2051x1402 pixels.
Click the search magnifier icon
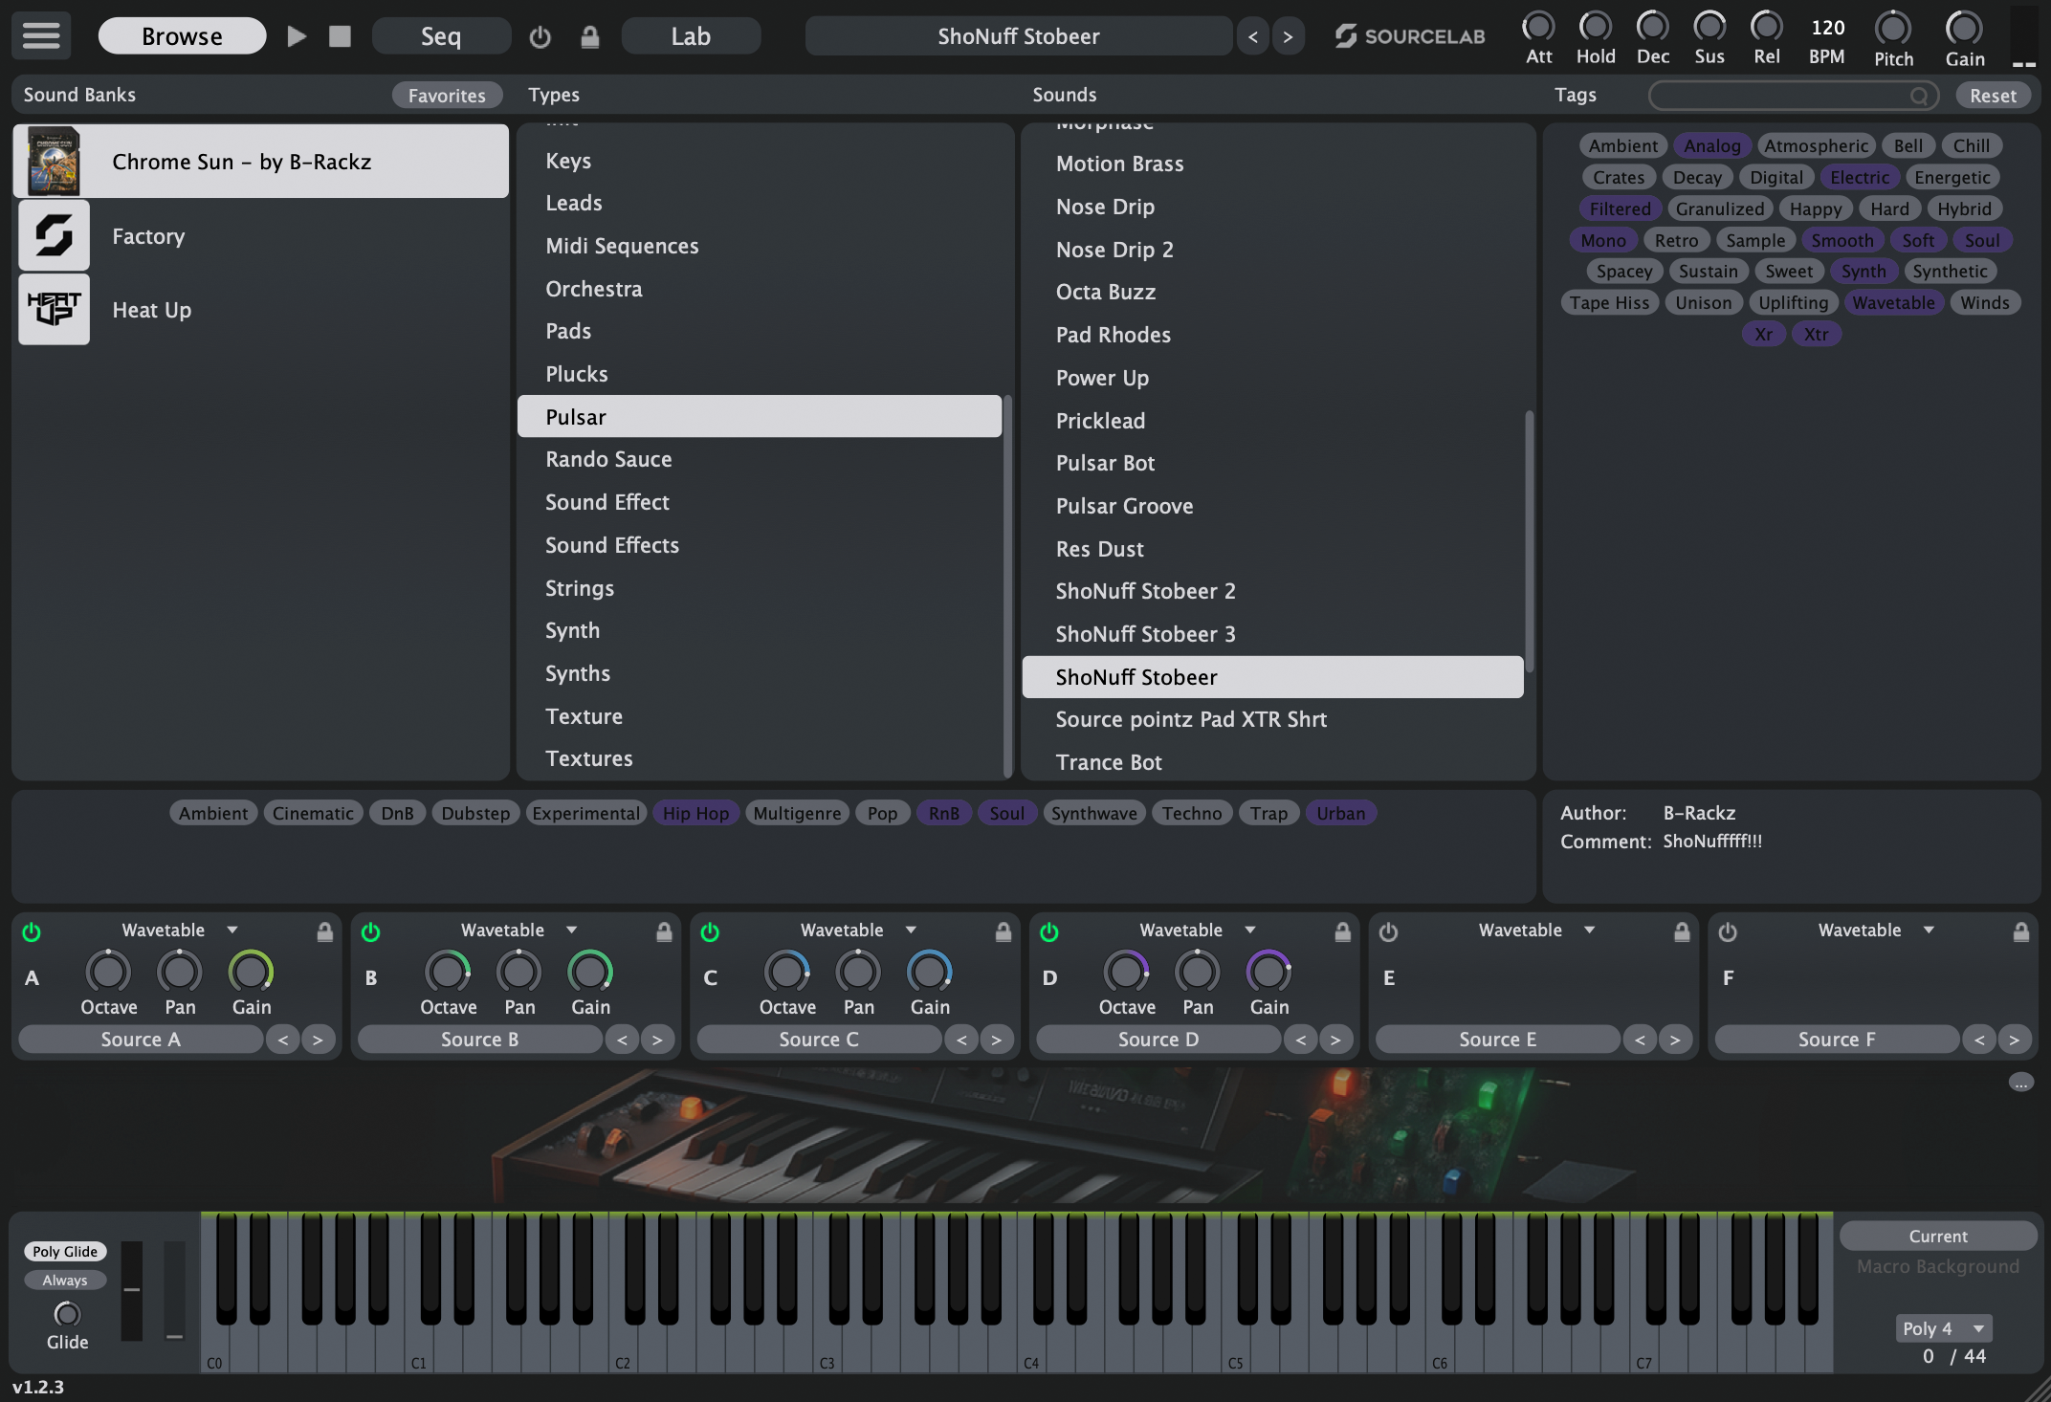coord(1919,95)
